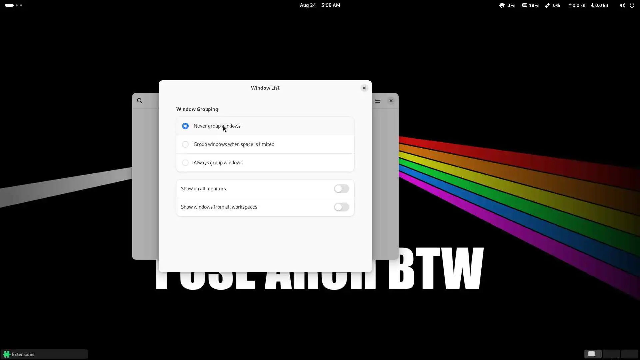Screen dimensions: 640x360
Task: Select Group windows when space is limited
Action: click(x=185, y=144)
